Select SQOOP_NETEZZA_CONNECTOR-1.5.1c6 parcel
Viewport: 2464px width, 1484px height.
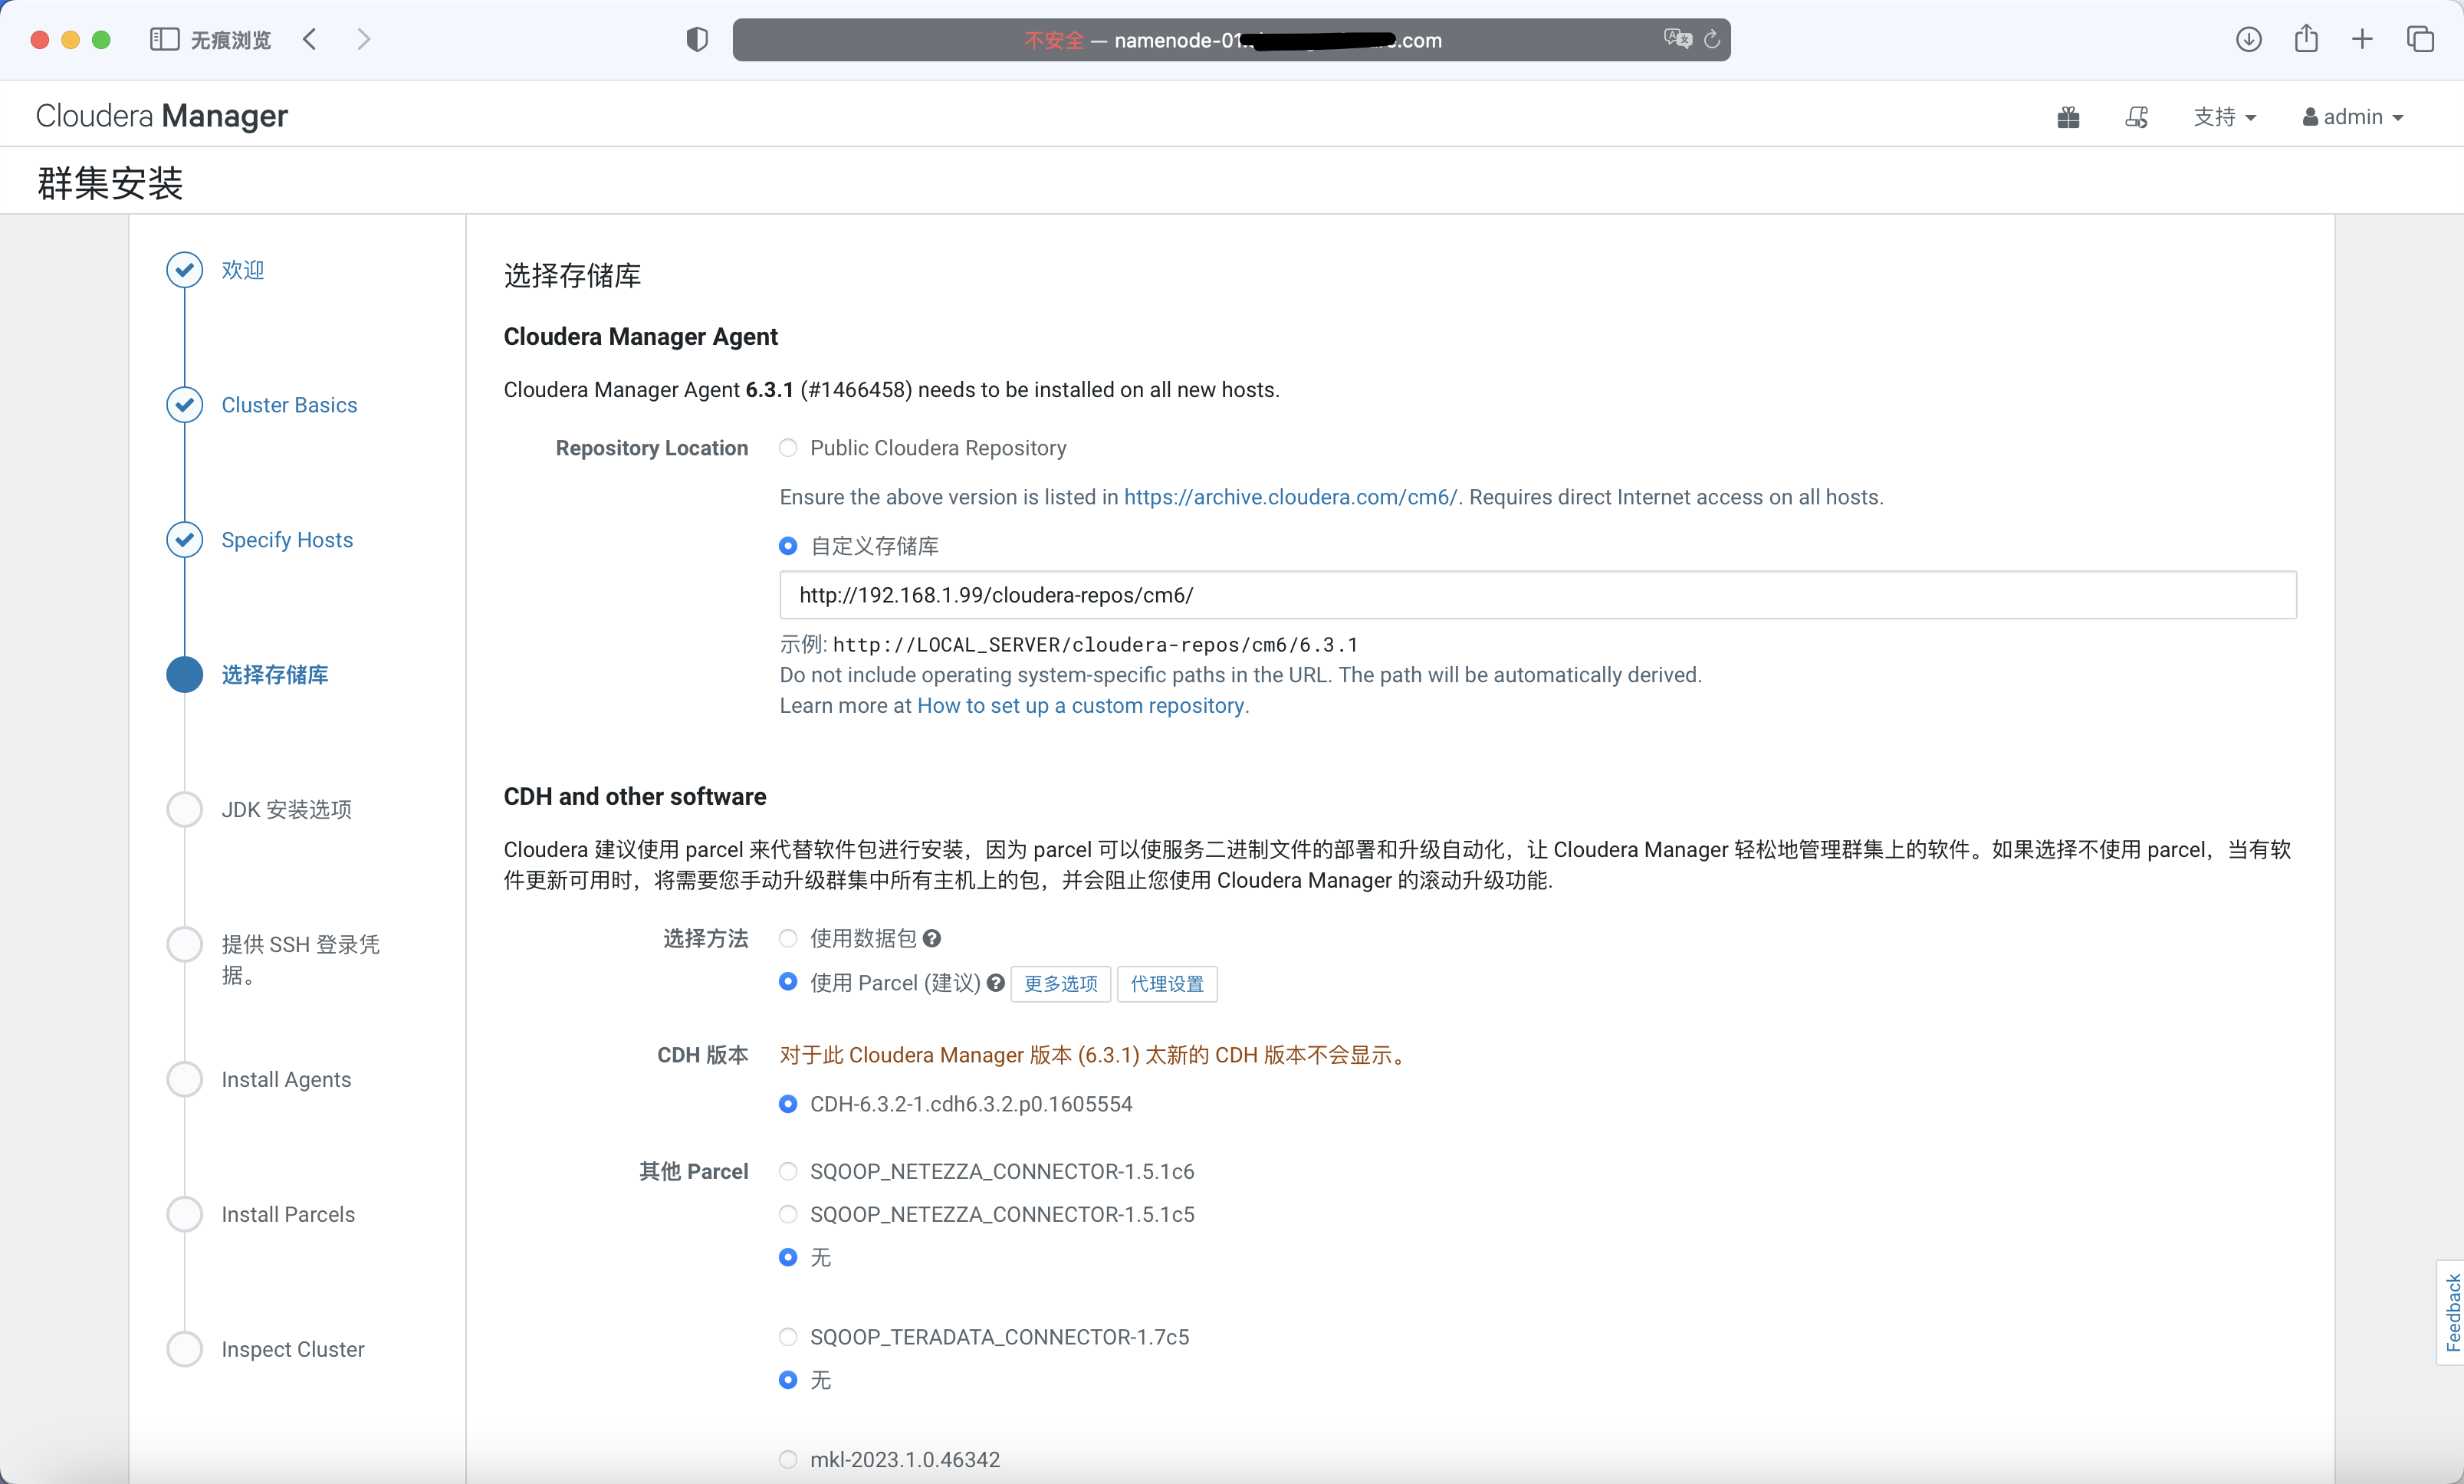(788, 1171)
